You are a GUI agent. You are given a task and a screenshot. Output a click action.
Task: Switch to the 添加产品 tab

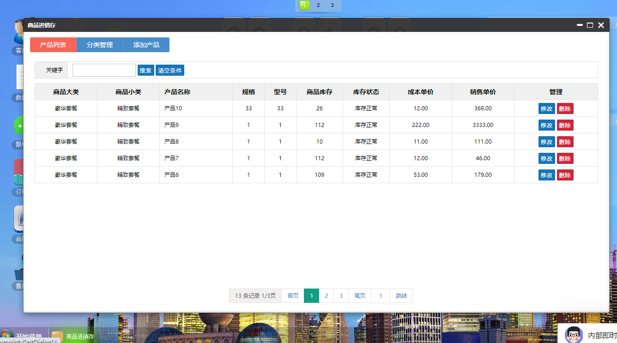coord(146,45)
